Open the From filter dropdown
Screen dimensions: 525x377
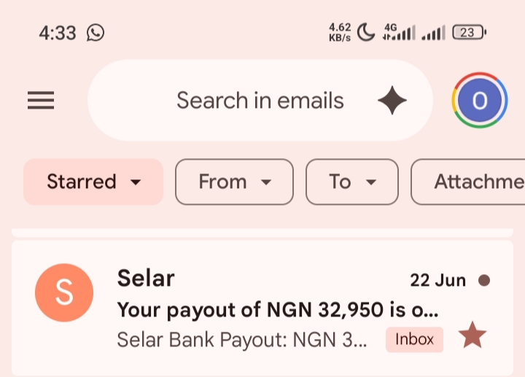tap(234, 182)
